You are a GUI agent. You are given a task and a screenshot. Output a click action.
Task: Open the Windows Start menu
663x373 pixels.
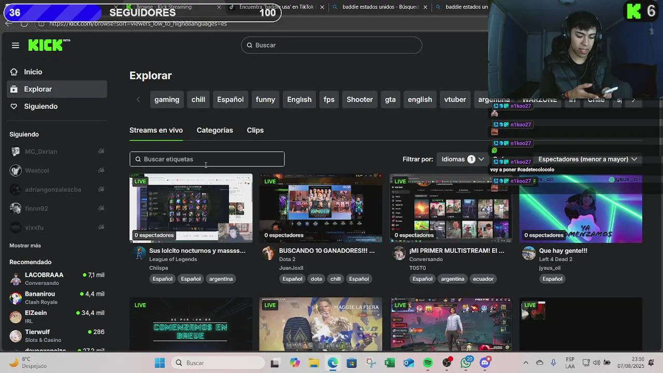click(160, 363)
